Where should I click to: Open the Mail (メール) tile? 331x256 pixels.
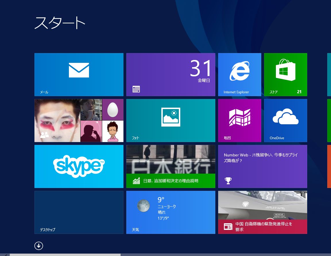point(79,75)
